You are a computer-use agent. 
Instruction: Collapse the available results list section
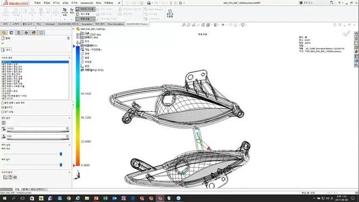coord(70,58)
